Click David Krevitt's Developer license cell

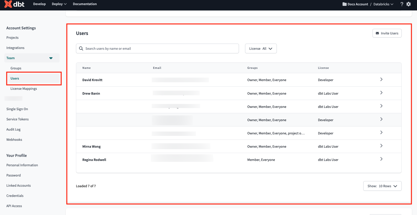(326, 80)
